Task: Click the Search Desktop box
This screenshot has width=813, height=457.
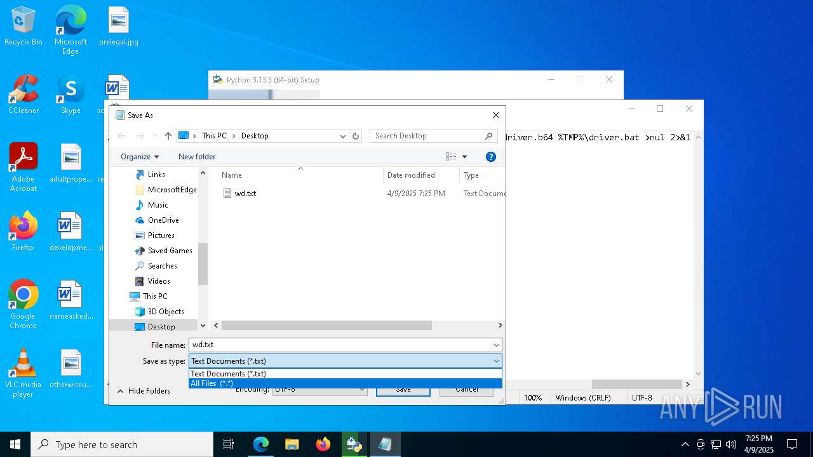Action: [427, 136]
